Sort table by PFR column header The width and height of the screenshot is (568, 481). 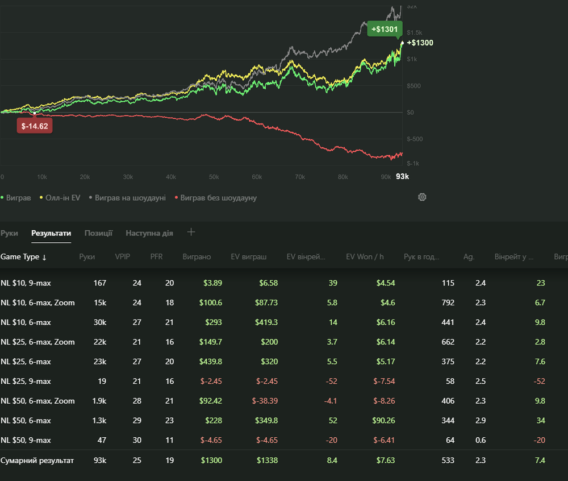click(156, 257)
